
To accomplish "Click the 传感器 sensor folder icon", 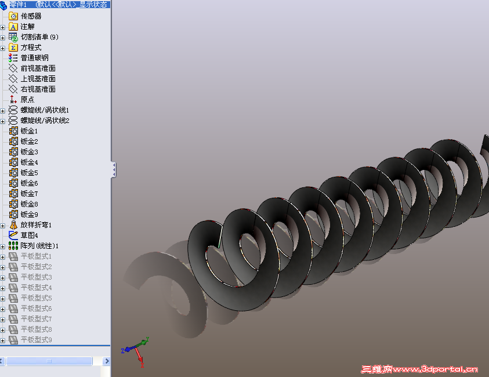I will pos(13,16).
